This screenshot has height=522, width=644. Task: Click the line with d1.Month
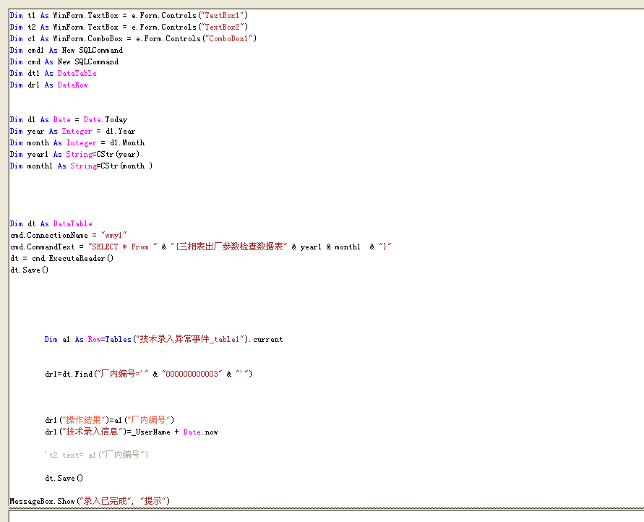[x=77, y=142]
